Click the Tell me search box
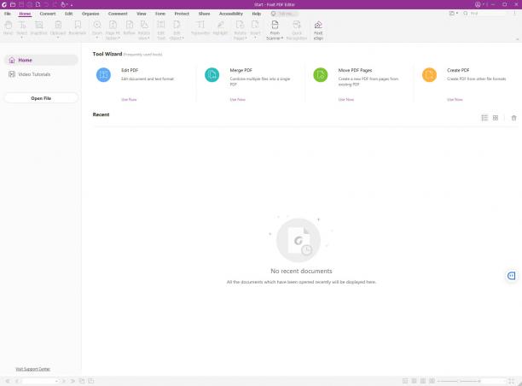This screenshot has height=386, width=522. pos(284,14)
